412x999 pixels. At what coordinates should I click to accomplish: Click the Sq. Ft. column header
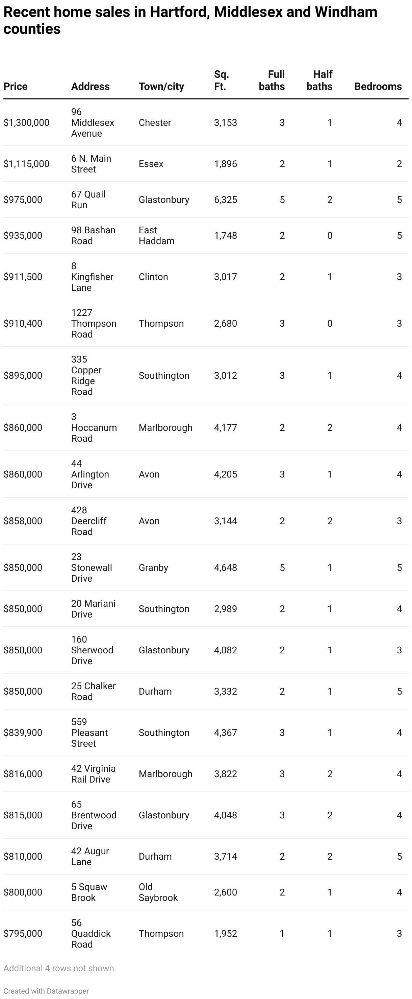221,80
